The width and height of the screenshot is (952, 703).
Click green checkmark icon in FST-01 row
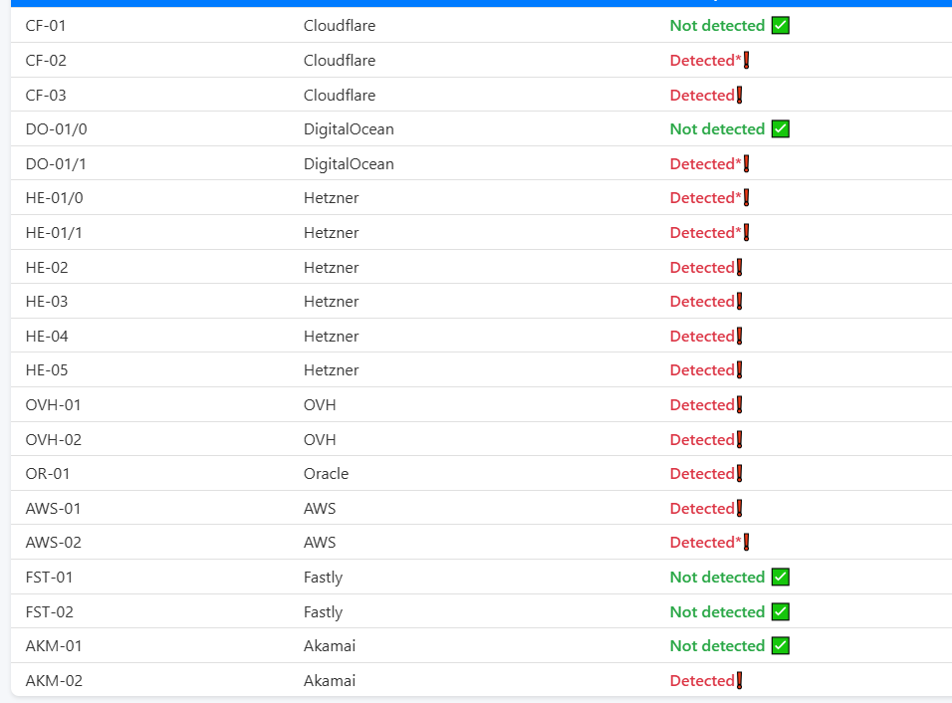pyautogui.click(x=781, y=578)
